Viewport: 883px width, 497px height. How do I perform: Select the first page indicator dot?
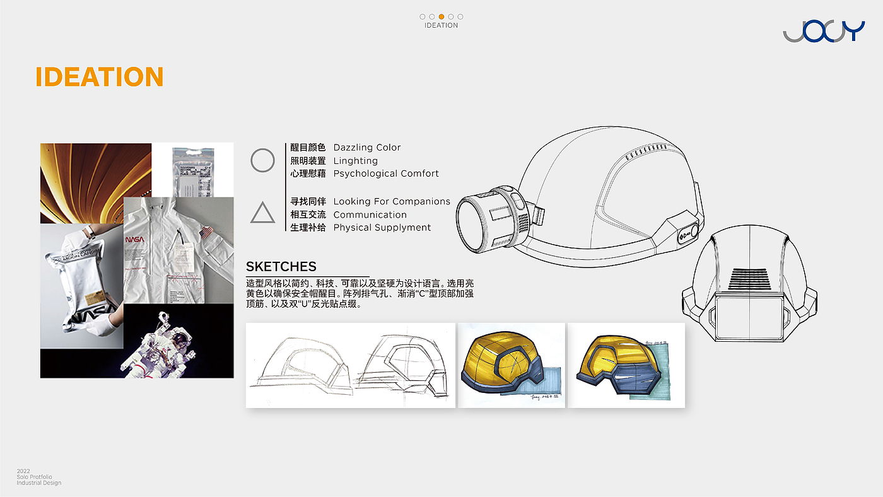point(423,17)
